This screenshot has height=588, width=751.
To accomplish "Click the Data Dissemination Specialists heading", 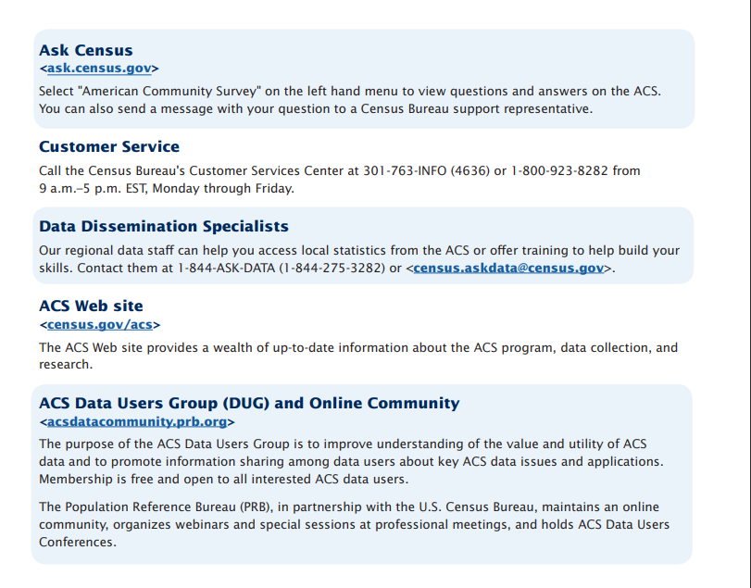I will pos(164,226).
